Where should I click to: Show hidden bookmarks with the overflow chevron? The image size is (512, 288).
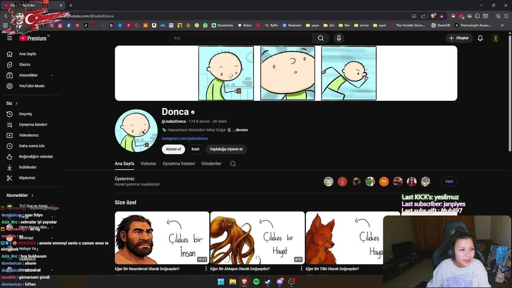tap(502, 25)
